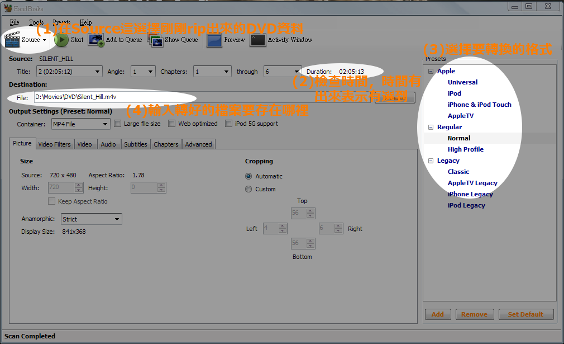Screen dimensions: 564x344
Task: Click the HandBrake app icon in title bar
Action: tap(8, 8)
